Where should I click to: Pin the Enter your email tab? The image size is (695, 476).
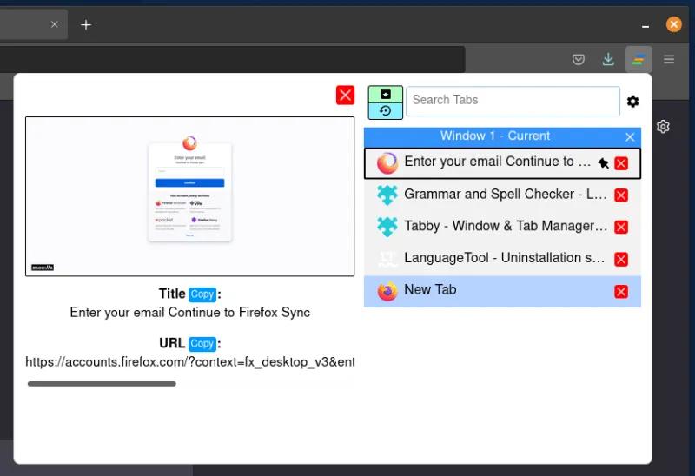(603, 162)
